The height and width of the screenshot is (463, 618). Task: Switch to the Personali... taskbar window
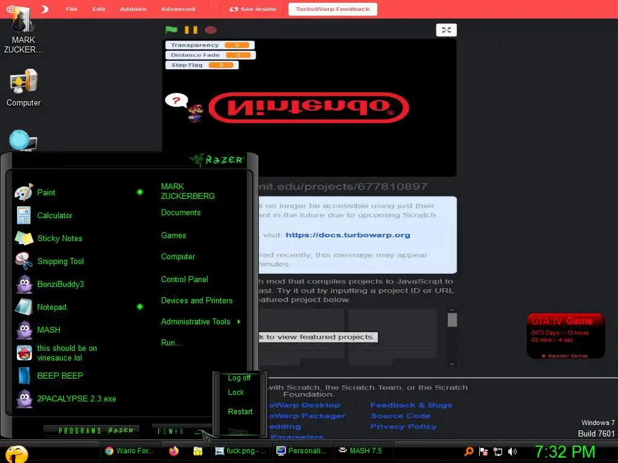pos(302,451)
